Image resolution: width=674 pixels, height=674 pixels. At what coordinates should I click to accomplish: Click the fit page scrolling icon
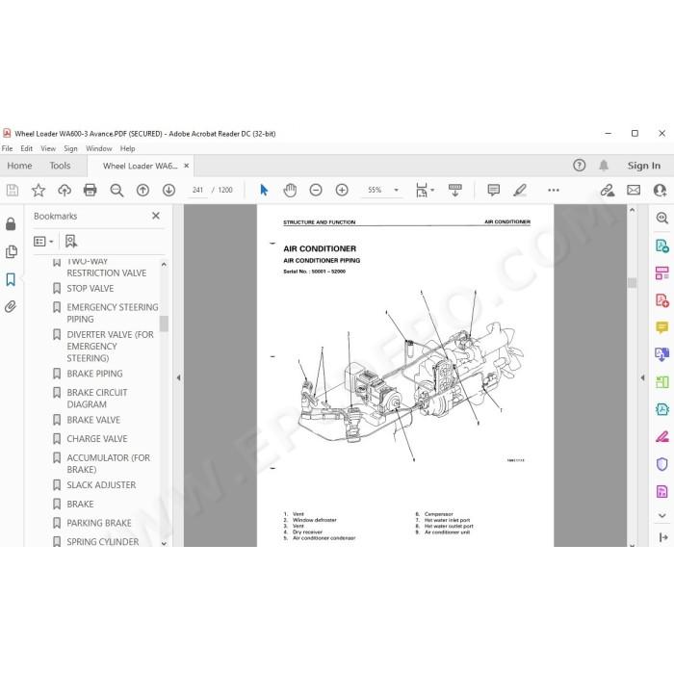(x=422, y=190)
